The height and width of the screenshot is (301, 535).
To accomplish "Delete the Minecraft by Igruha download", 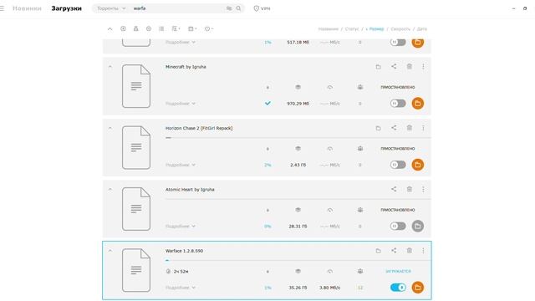I will point(410,67).
